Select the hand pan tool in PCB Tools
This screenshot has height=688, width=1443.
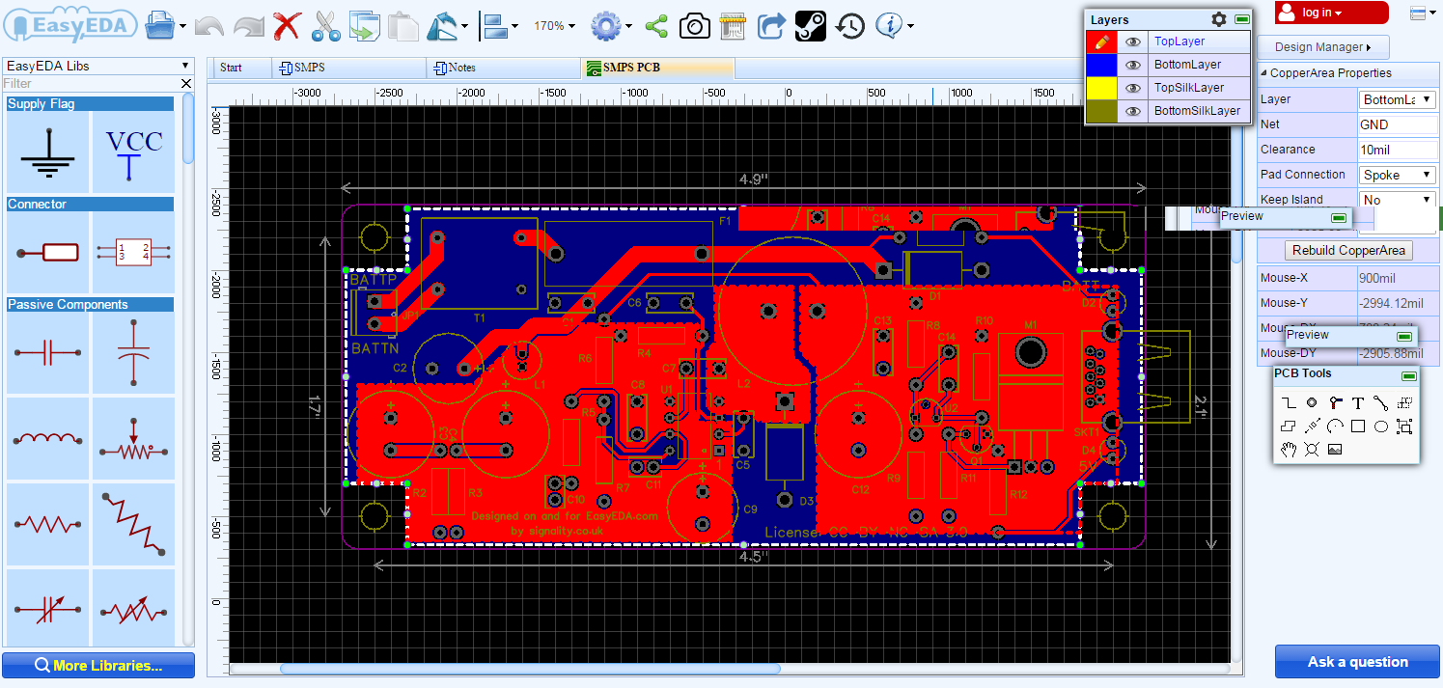tap(1288, 449)
